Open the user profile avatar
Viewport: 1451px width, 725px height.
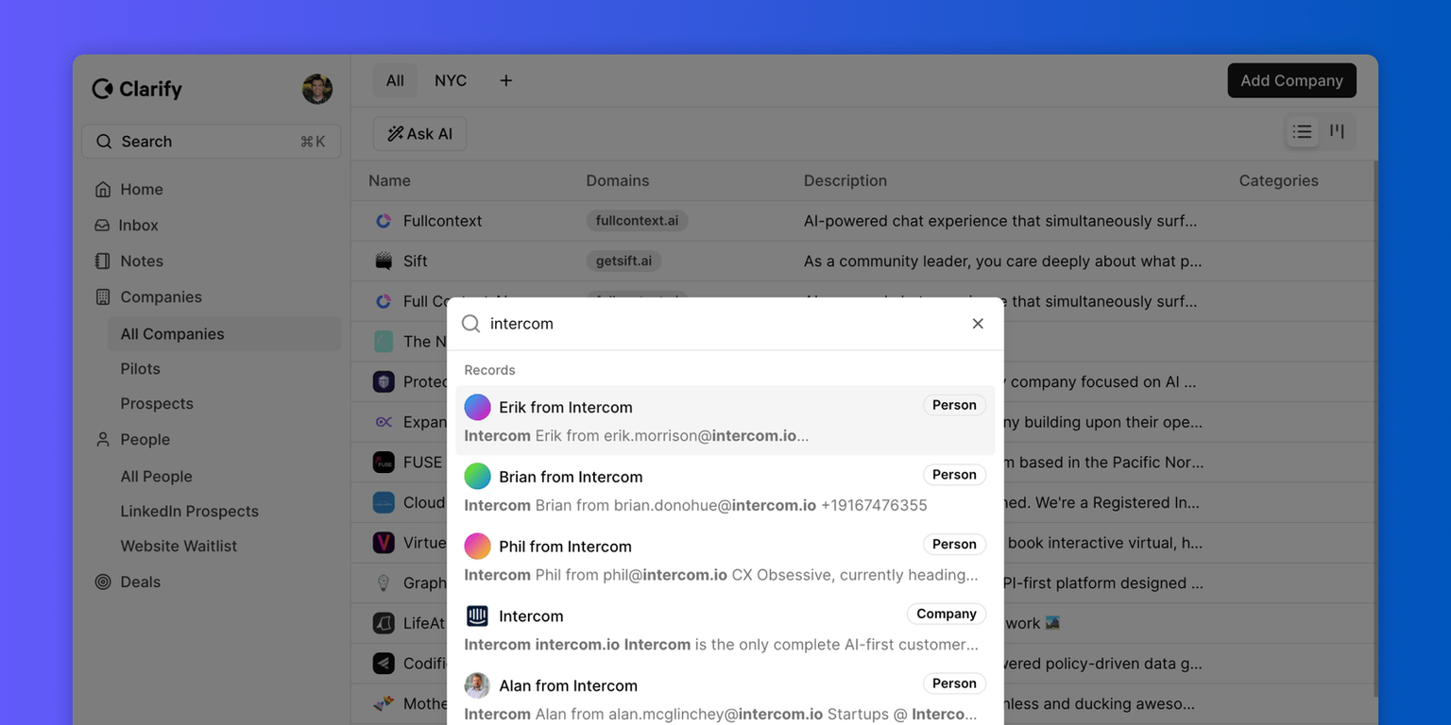click(317, 89)
